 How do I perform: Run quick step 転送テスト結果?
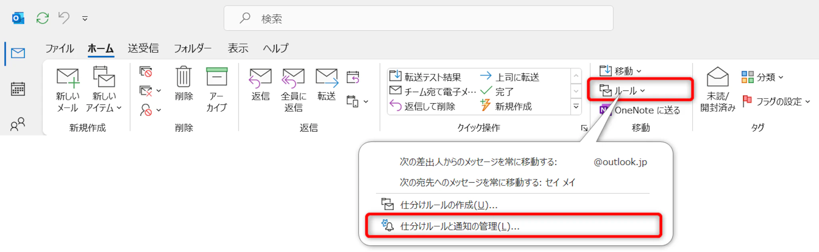tap(425, 76)
